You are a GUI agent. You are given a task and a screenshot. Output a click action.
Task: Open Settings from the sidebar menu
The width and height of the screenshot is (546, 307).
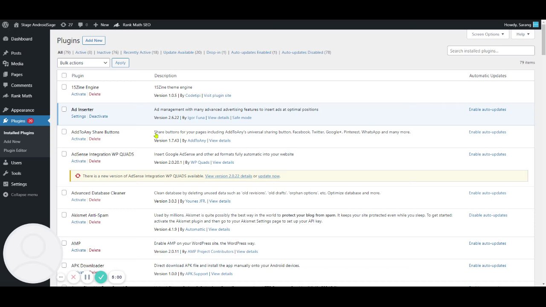point(19,184)
